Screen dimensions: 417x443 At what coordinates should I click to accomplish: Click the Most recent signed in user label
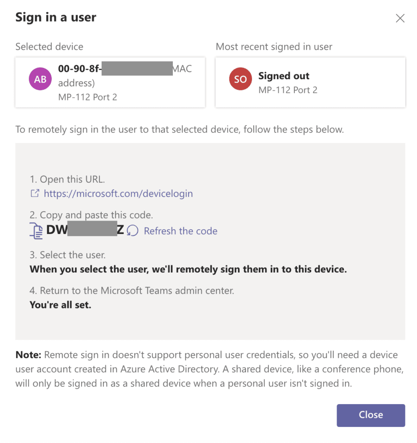pyautogui.click(x=274, y=46)
